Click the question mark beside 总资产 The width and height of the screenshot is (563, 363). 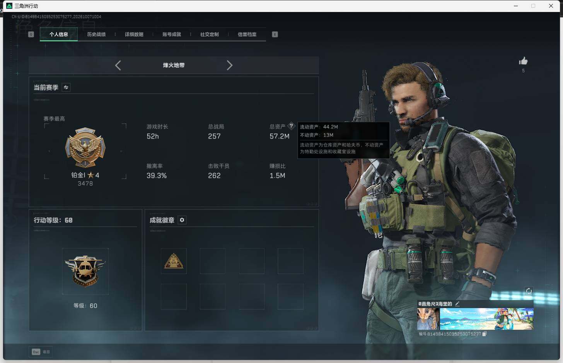pos(291,126)
